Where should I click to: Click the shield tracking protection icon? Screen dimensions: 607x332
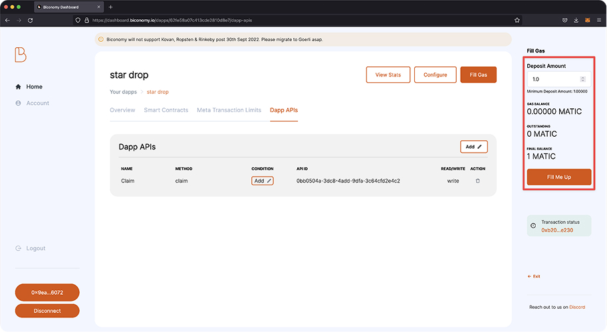coord(78,20)
